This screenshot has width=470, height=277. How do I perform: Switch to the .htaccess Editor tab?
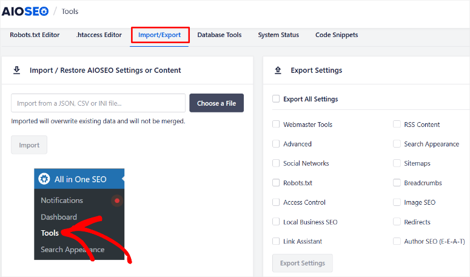(99, 35)
